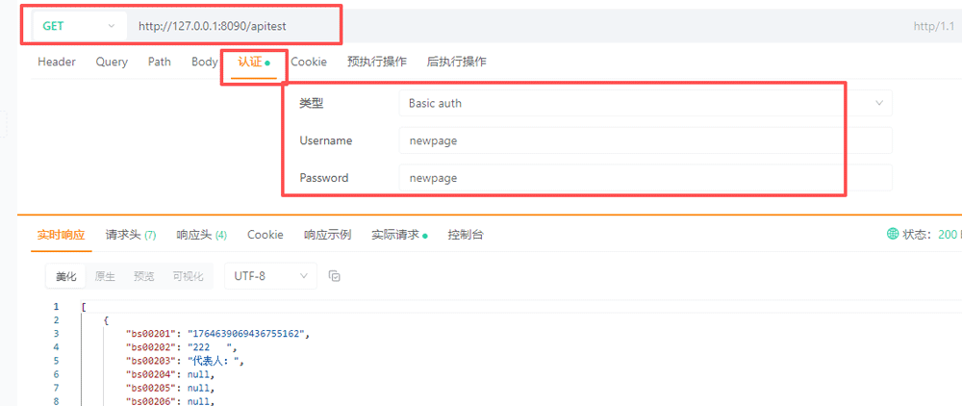The image size is (962, 406).
Task: Click the Username input field
Action: [x=645, y=140]
